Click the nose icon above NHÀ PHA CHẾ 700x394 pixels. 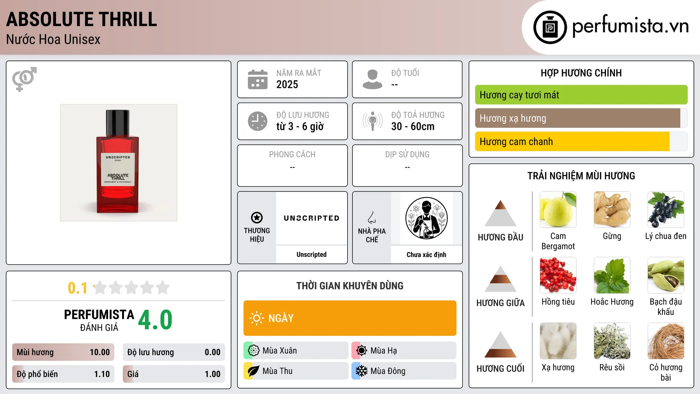coord(372,218)
